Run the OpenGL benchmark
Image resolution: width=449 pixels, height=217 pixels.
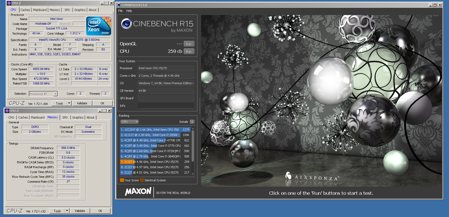click(x=189, y=44)
